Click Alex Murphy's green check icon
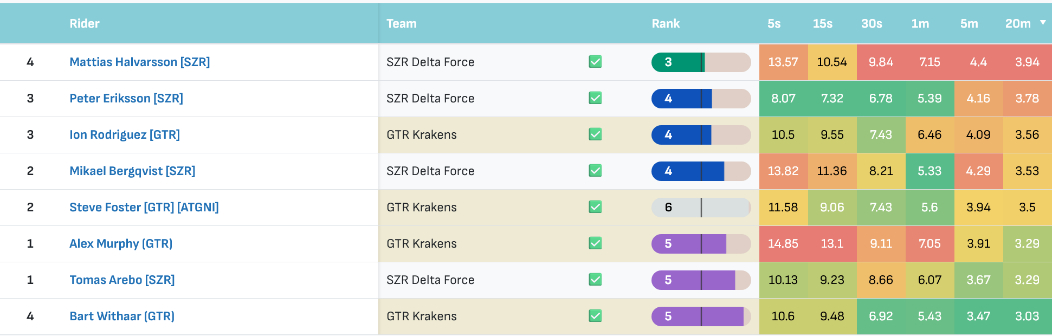The image size is (1052, 336). click(x=595, y=243)
